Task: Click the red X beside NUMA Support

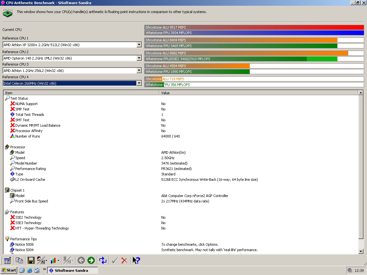Action: 12,103
